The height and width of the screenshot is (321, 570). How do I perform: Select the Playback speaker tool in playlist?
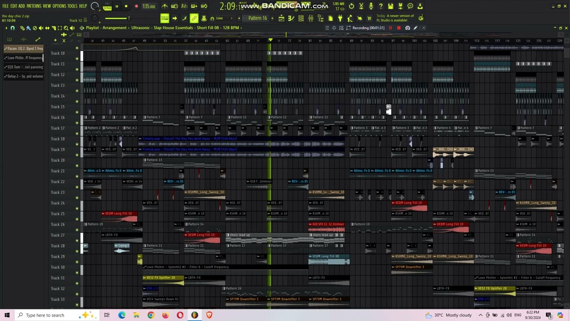(x=72, y=28)
